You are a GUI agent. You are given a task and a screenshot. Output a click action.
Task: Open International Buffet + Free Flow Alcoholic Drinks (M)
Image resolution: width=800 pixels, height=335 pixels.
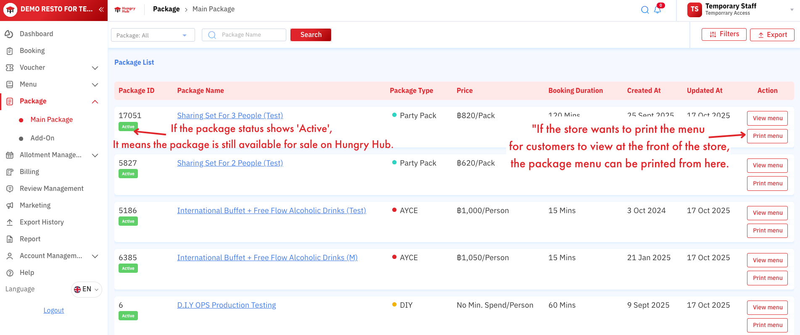[x=267, y=258]
